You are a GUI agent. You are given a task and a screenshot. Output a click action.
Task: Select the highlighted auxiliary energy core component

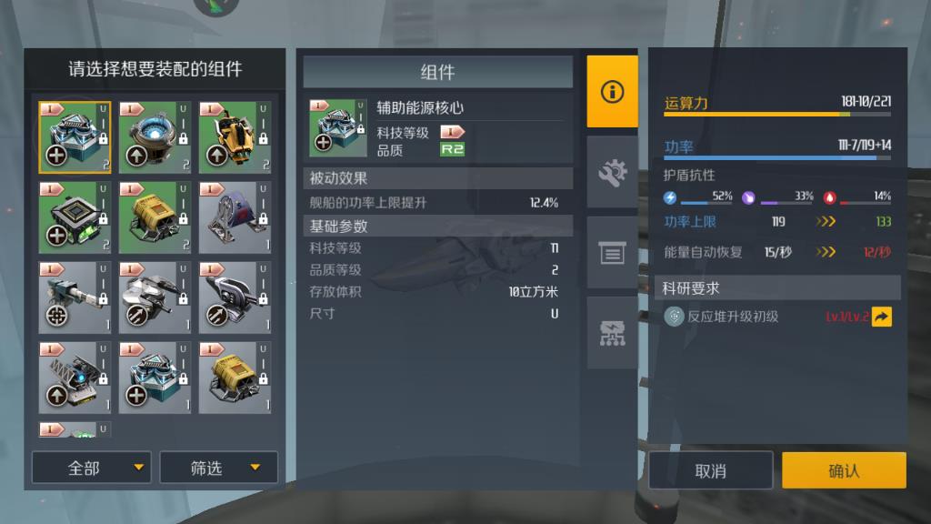[75, 137]
